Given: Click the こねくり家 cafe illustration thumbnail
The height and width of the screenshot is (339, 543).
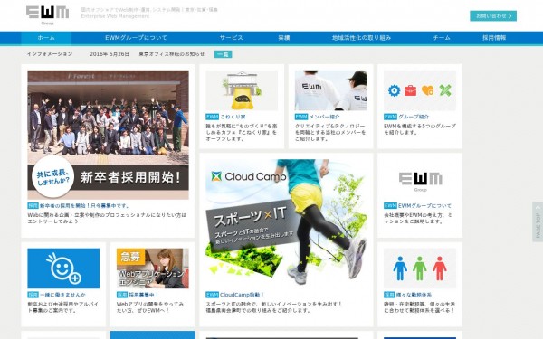Looking at the screenshot, I should [x=242, y=90].
